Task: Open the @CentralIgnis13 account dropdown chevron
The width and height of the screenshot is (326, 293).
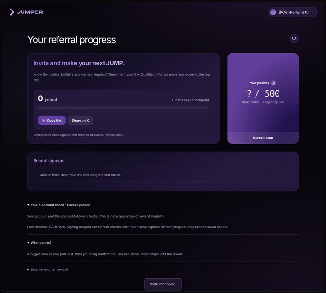Action: click(x=313, y=12)
